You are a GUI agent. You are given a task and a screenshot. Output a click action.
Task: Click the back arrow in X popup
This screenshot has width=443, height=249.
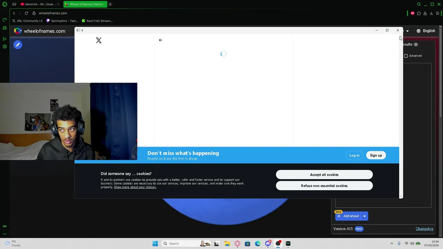coord(161,40)
